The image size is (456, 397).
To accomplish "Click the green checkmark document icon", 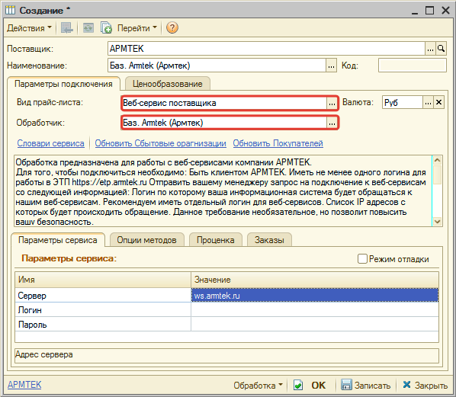I will point(298,386).
